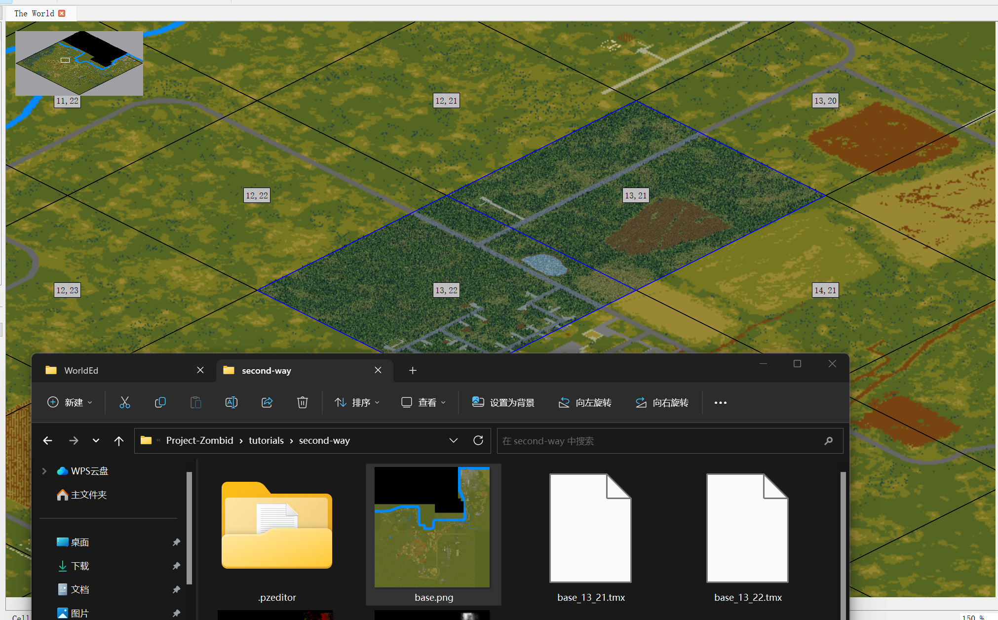Select map cell label 11, 22
998x620 pixels.
click(x=68, y=101)
